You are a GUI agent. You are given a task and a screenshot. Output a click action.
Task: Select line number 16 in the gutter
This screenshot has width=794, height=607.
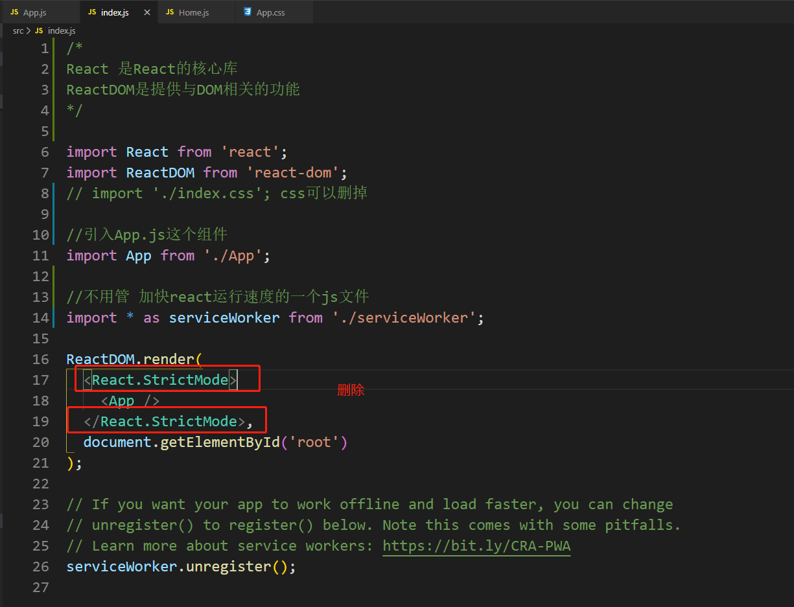click(41, 360)
